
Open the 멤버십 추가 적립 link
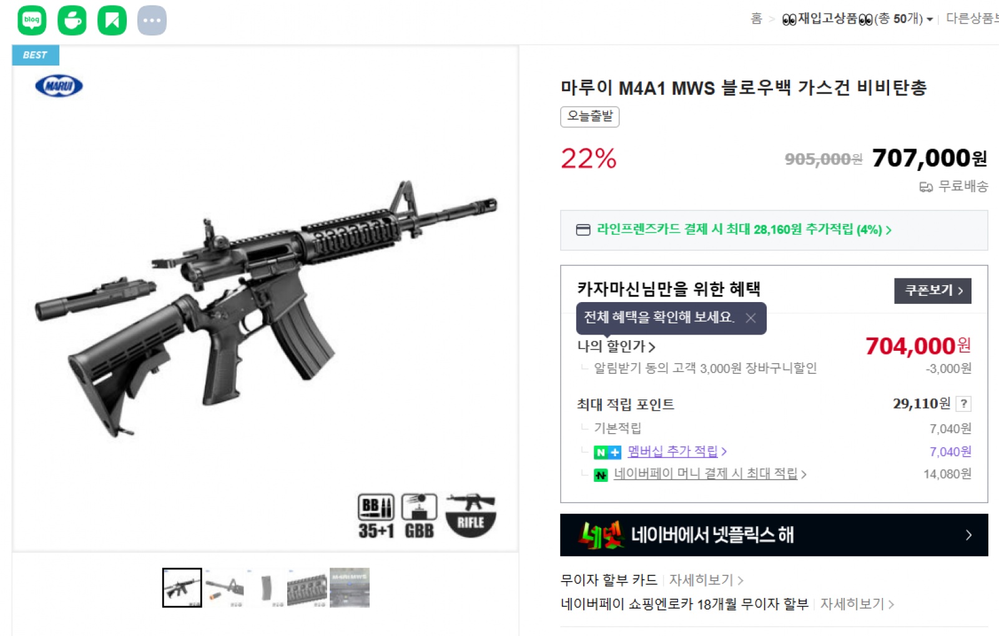[677, 451]
